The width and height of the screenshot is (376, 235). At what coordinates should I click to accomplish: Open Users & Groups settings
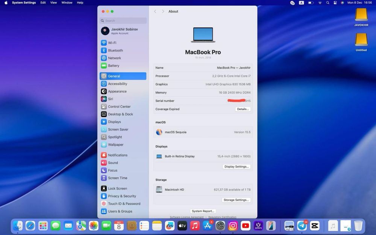click(123, 211)
